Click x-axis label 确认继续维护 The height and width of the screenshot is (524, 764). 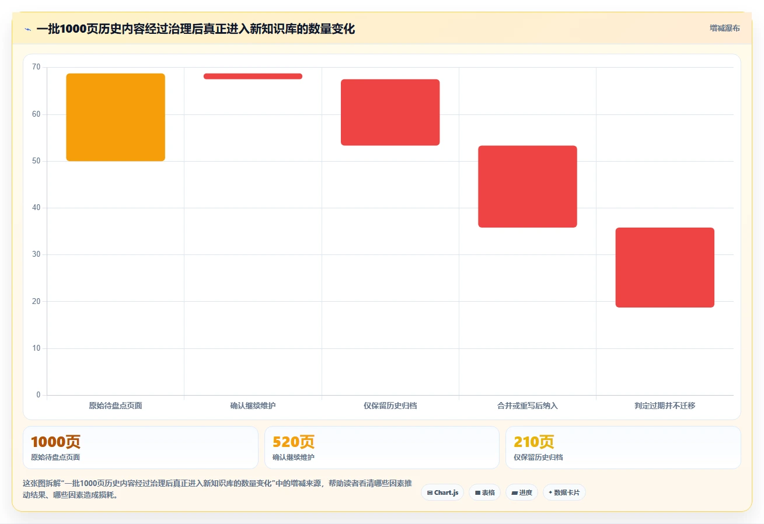(253, 406)
